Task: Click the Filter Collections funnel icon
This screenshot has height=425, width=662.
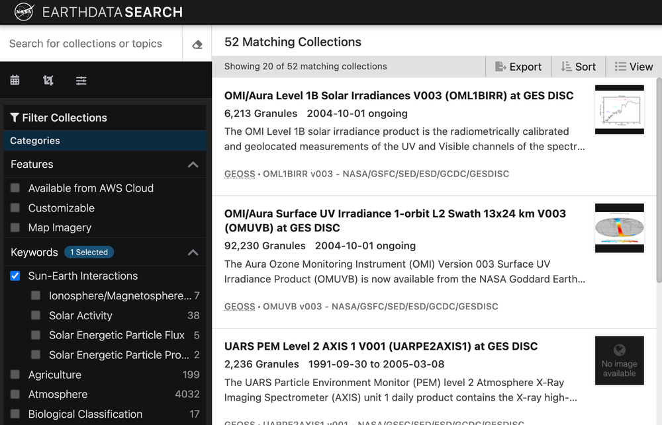Action: coord(15,117)
